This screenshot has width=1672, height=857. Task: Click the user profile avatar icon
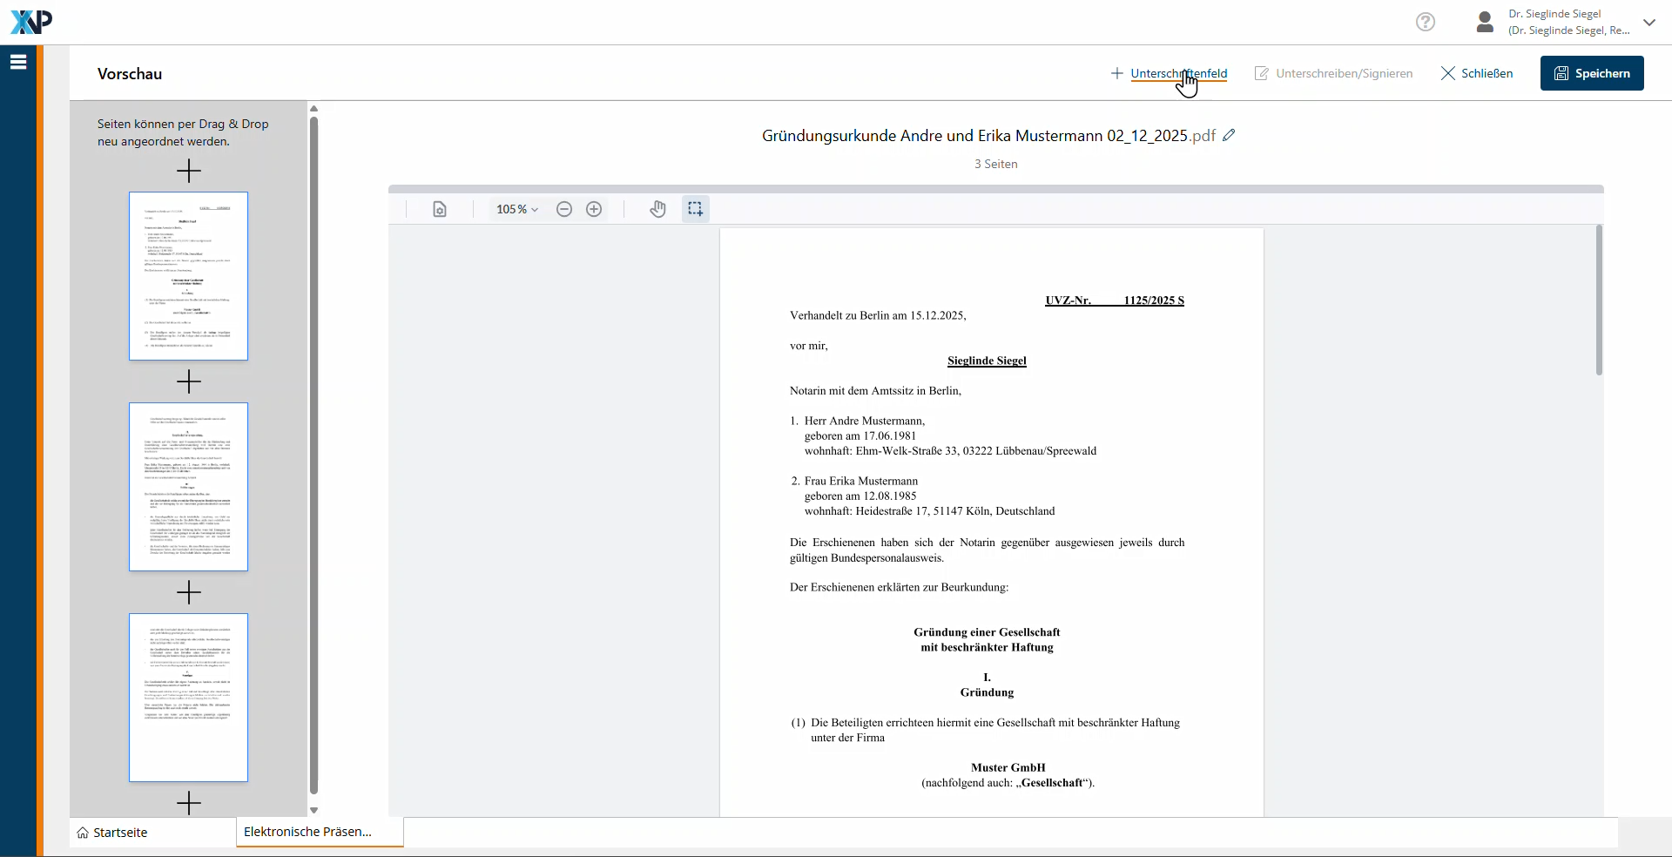pyautogui.click(x=1485, y=22)
